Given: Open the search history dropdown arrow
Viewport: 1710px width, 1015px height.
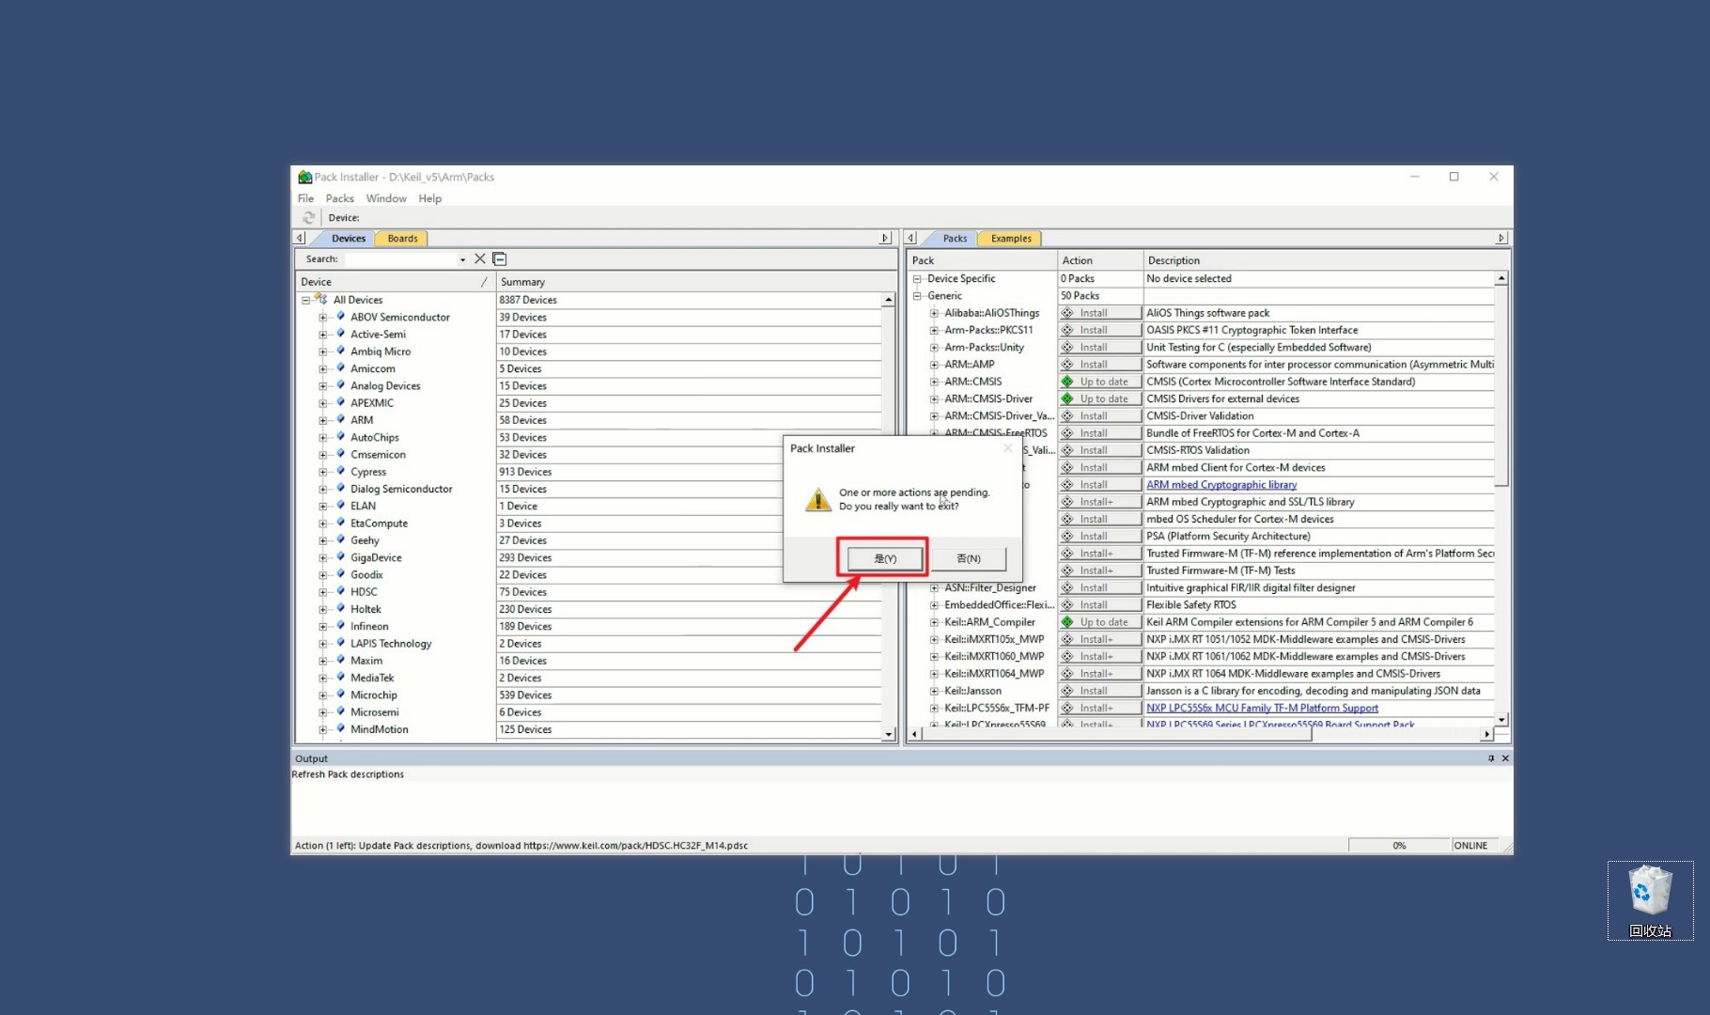Looking at the screenshot, I should click(x=462, y=259).
